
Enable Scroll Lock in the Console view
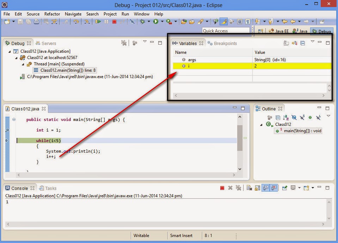[x=257, y=188]
